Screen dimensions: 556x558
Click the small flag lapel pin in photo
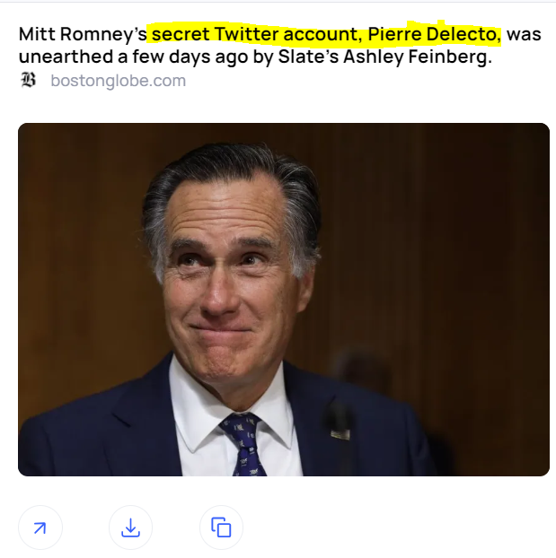click(340, 434)
